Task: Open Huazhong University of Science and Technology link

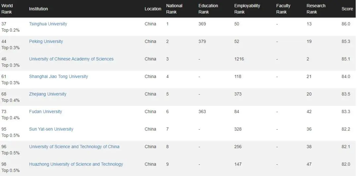Action: click(76, 164)
